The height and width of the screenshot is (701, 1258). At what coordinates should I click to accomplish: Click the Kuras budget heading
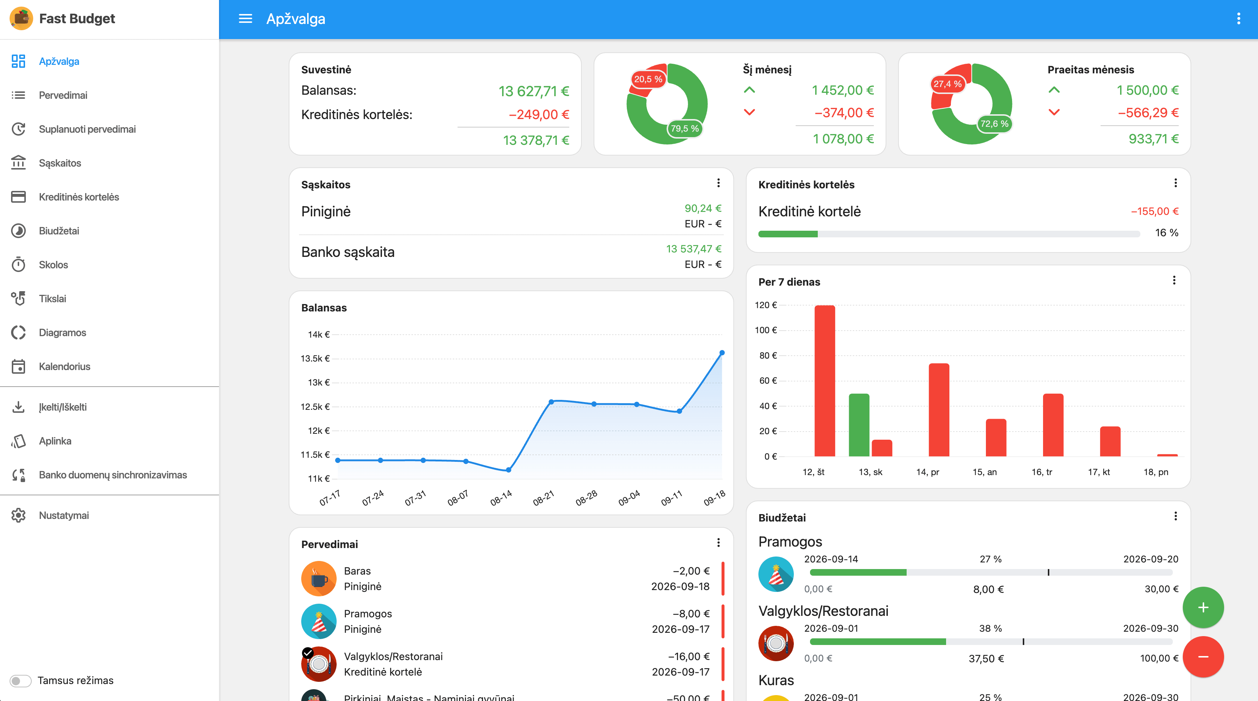776,680
